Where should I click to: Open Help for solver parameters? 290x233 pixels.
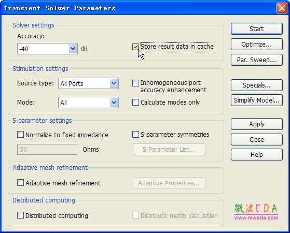(256, 154)
